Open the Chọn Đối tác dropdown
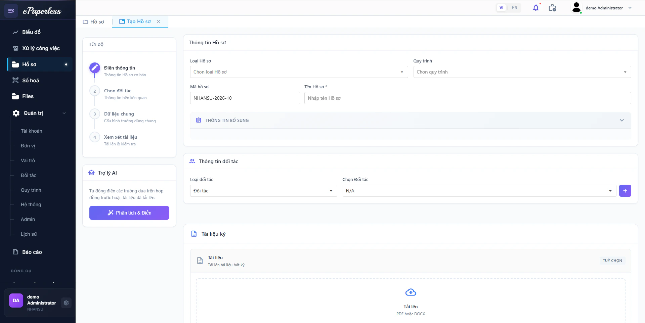 pyautogui.click(x=479, y=191)
